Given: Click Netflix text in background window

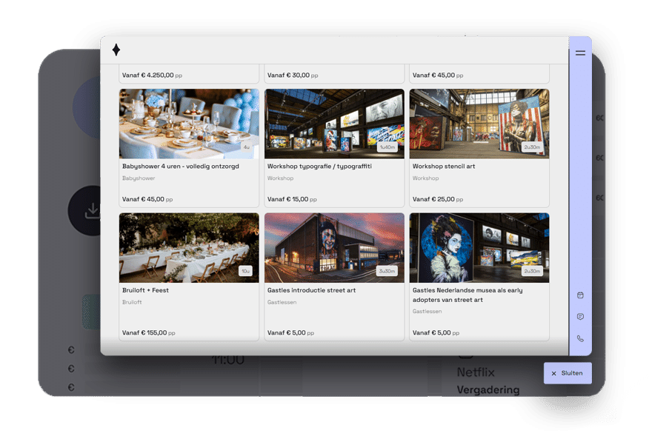Looking at the screenshot, I should pos(476,372).
